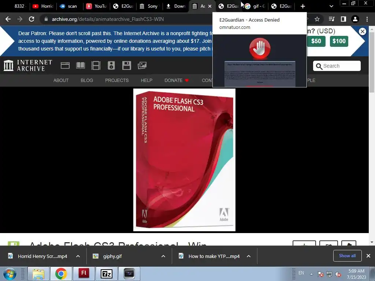Click the Internet Archive search field
375x281 pixels.
(x=337, y=66)
